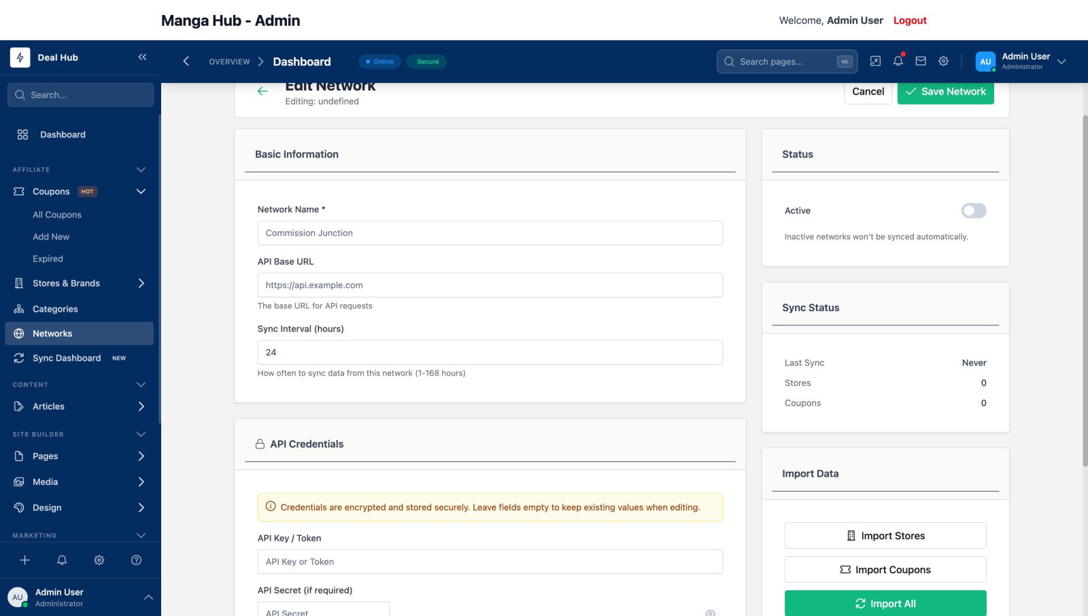
Task: Click the Import All button
Action: point(885,603)
